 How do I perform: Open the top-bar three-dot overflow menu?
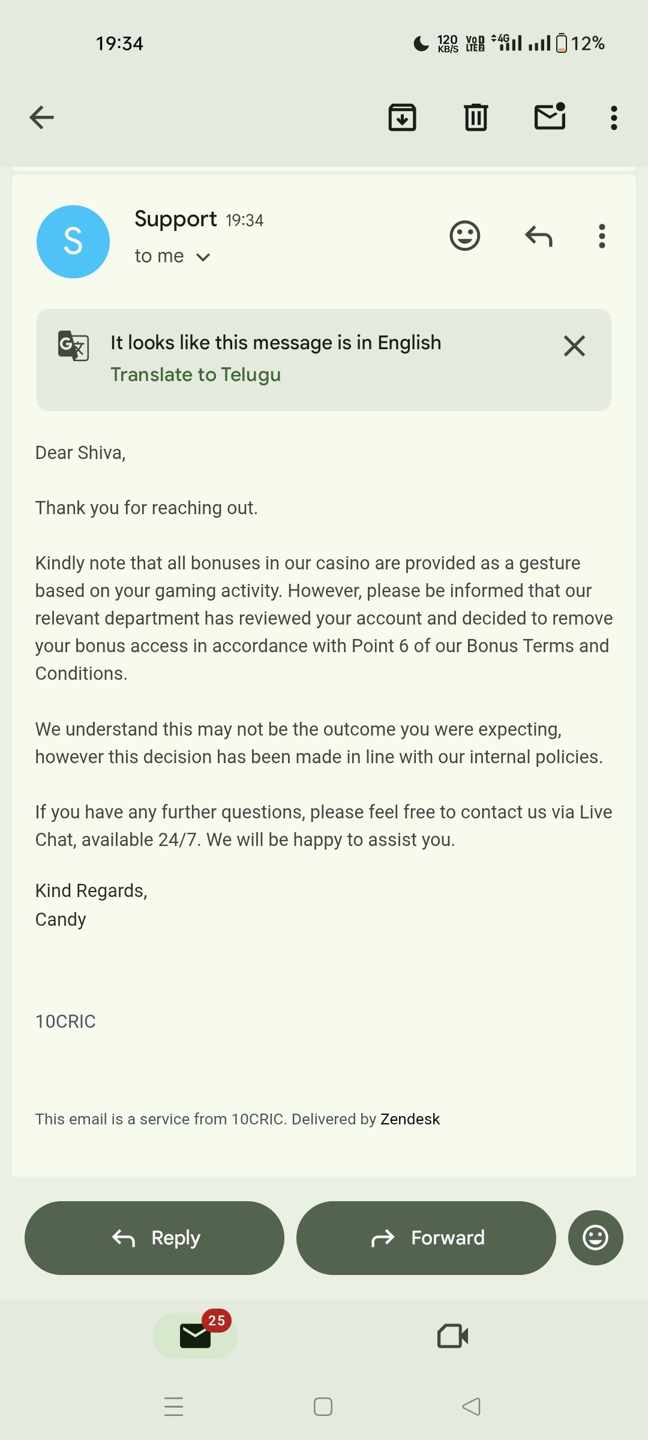[x=614, y=118]
